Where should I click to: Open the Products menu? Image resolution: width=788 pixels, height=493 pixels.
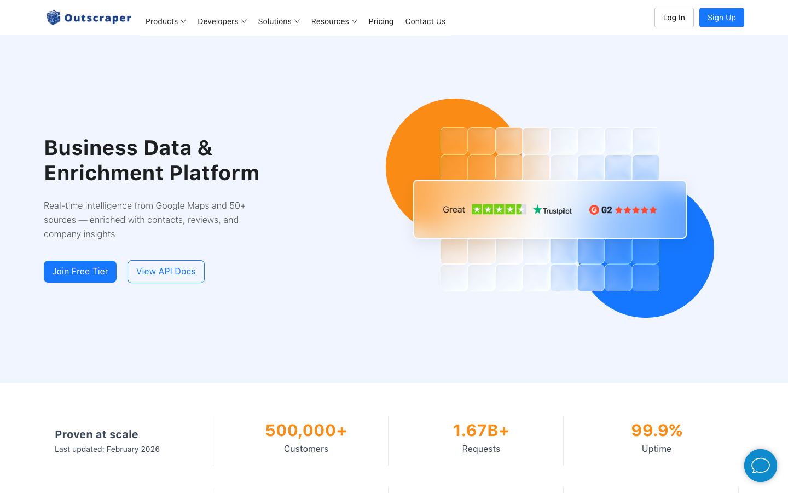[x=166, y=21]
